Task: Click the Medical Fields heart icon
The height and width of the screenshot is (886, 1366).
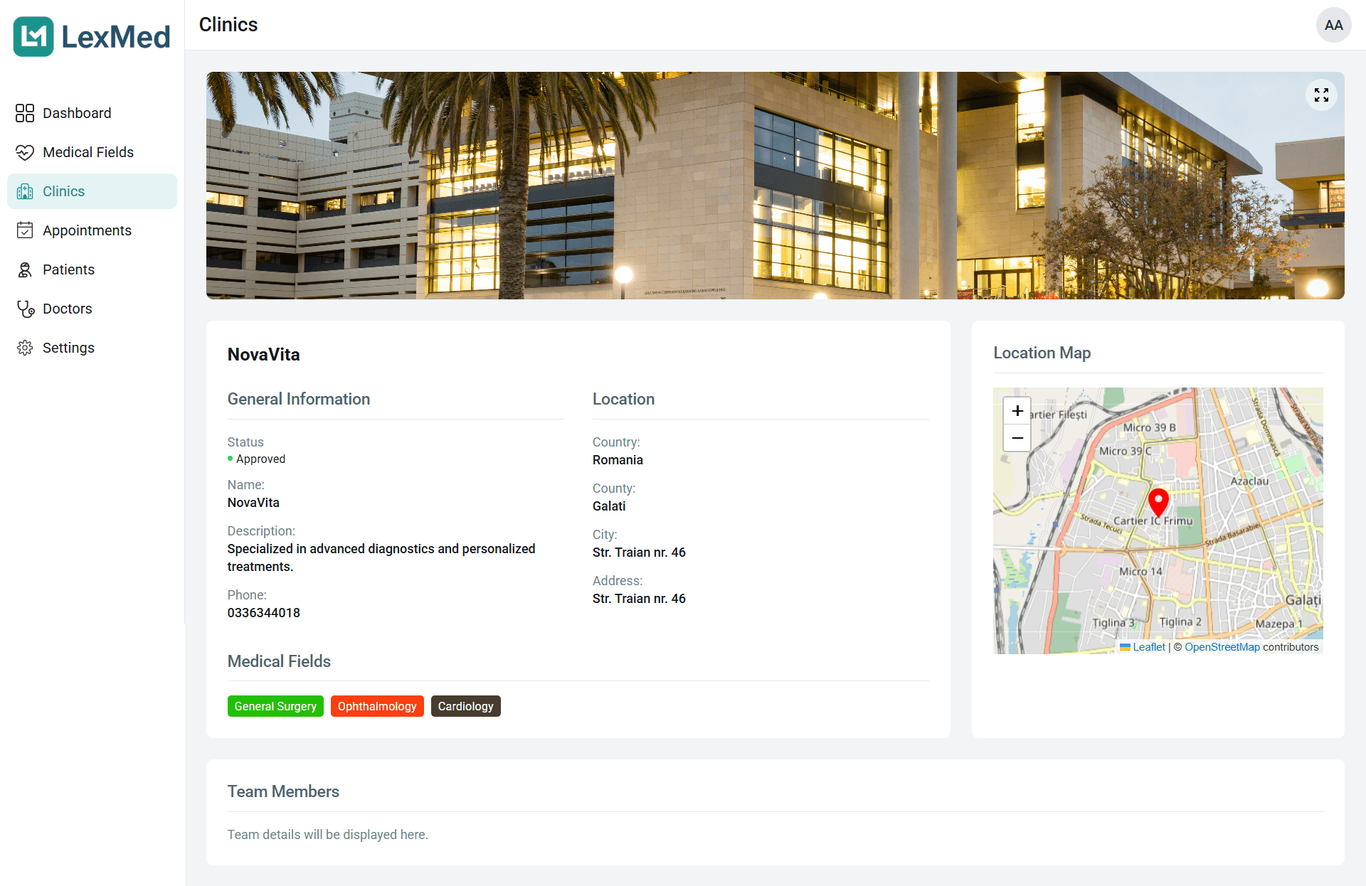Action: click(25, 152)
